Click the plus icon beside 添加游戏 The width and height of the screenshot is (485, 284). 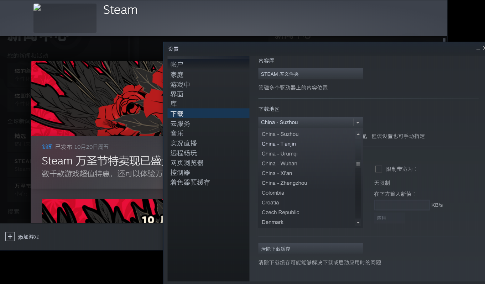(x=10, y=237)
